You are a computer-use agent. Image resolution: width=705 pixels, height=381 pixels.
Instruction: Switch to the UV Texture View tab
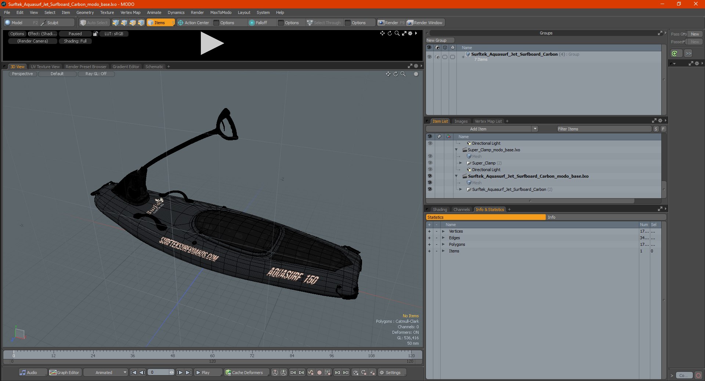point(45,67)
